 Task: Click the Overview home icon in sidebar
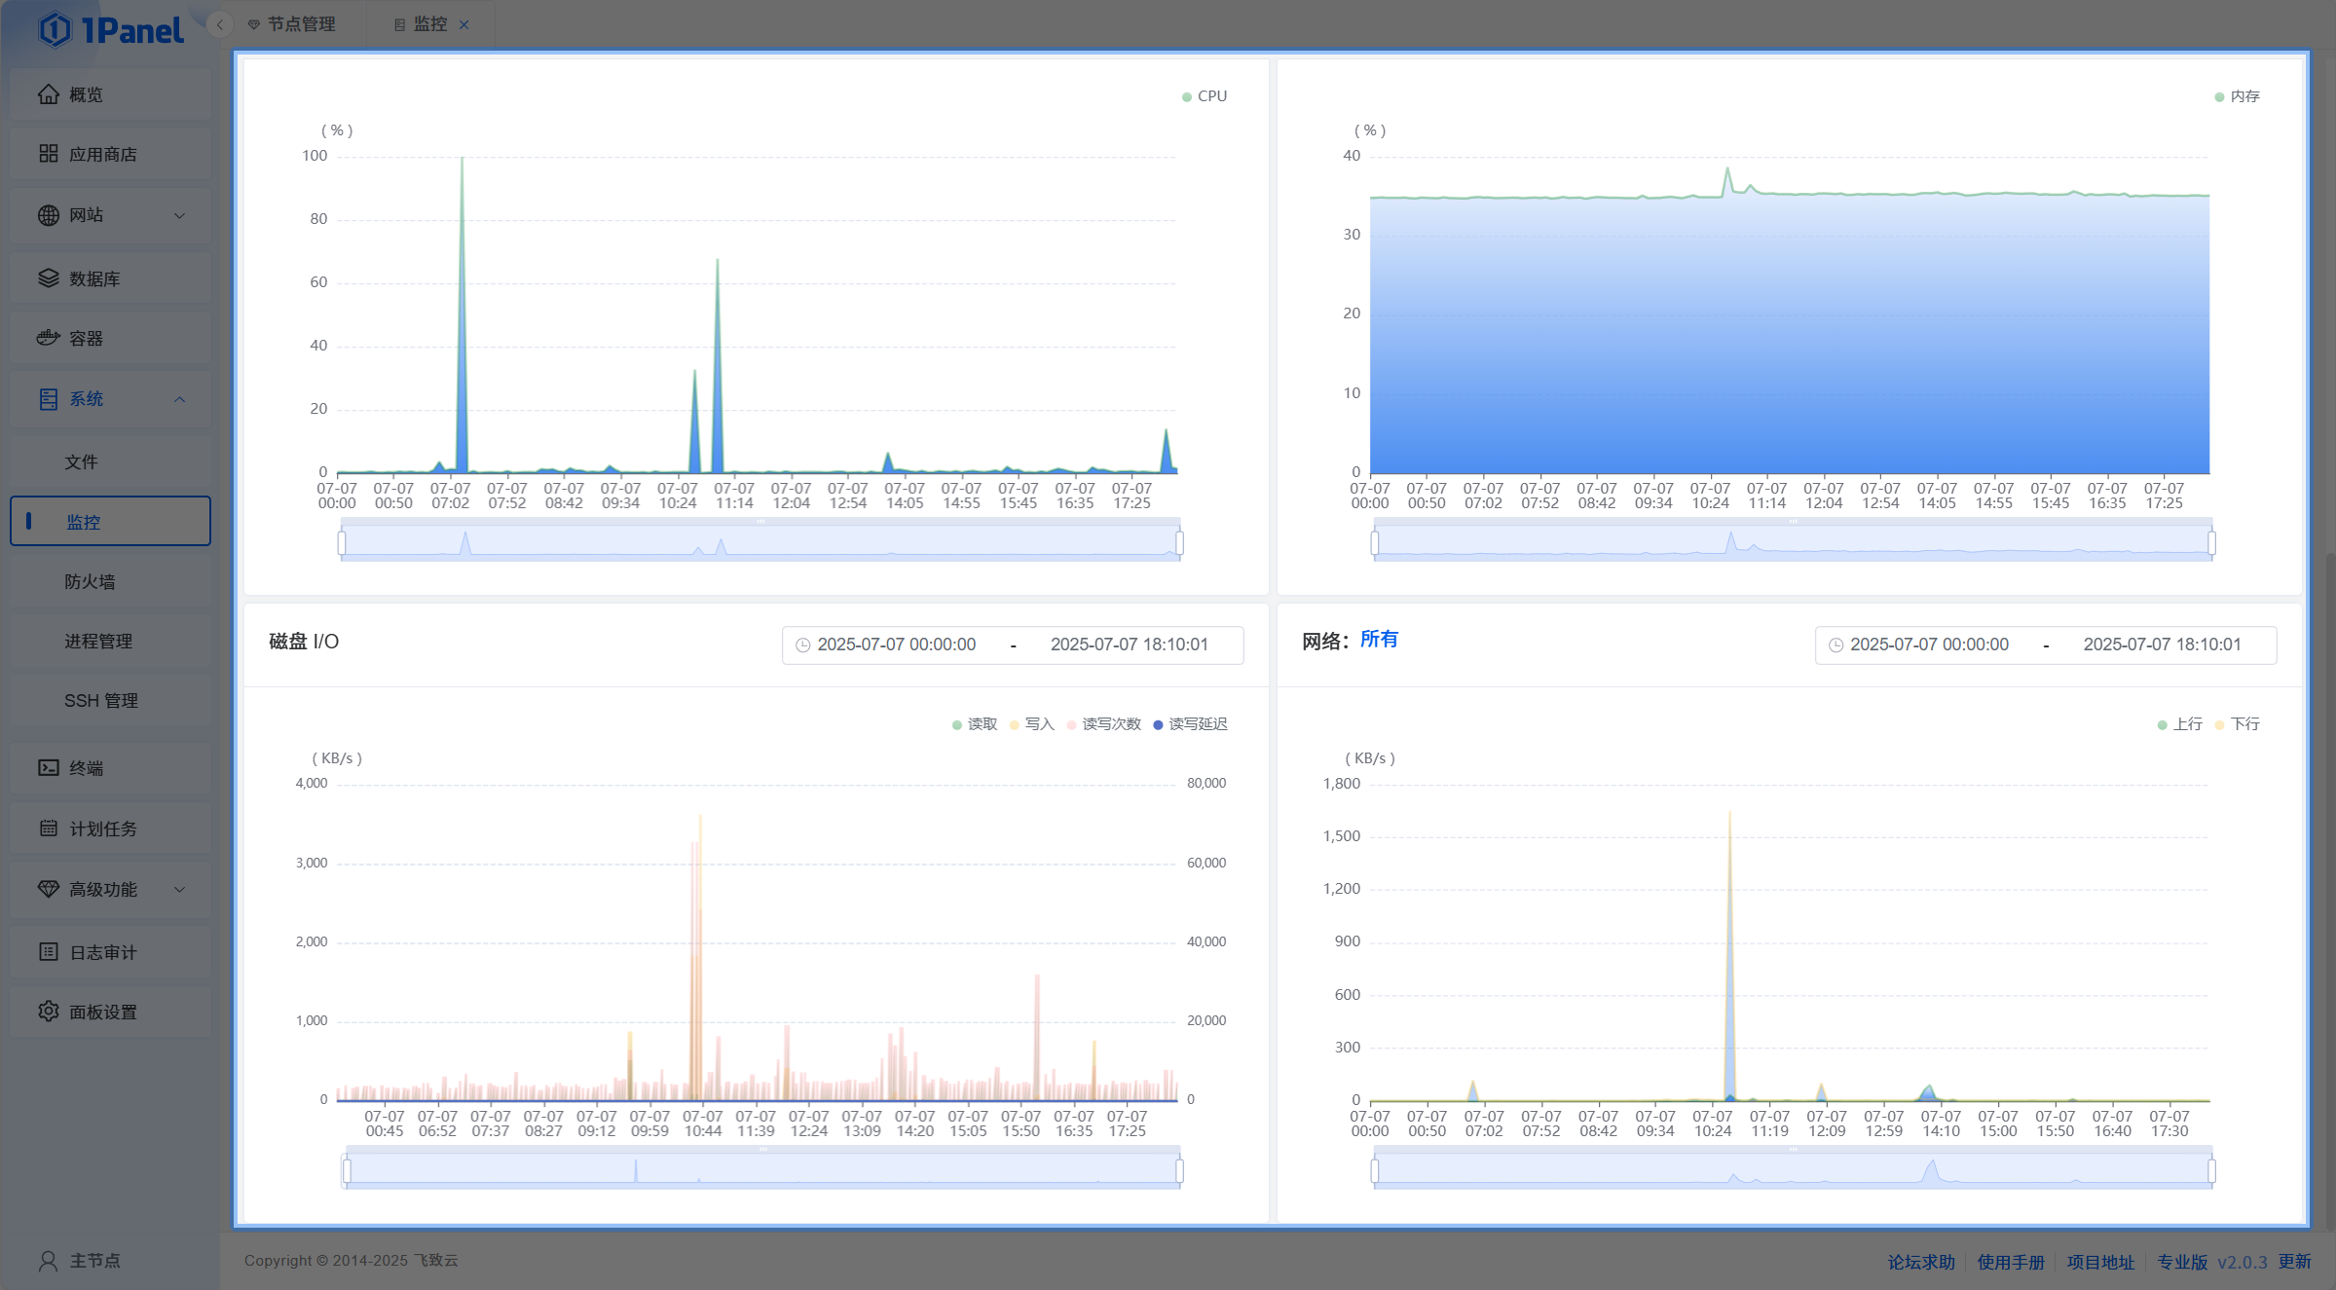click(48, 94)
